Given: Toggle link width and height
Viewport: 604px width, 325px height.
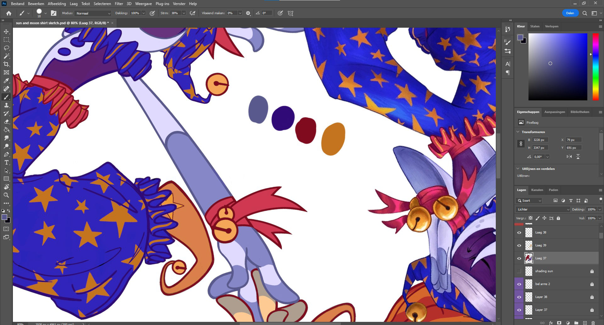Looking at the screenshot, I should coord(521,144).
